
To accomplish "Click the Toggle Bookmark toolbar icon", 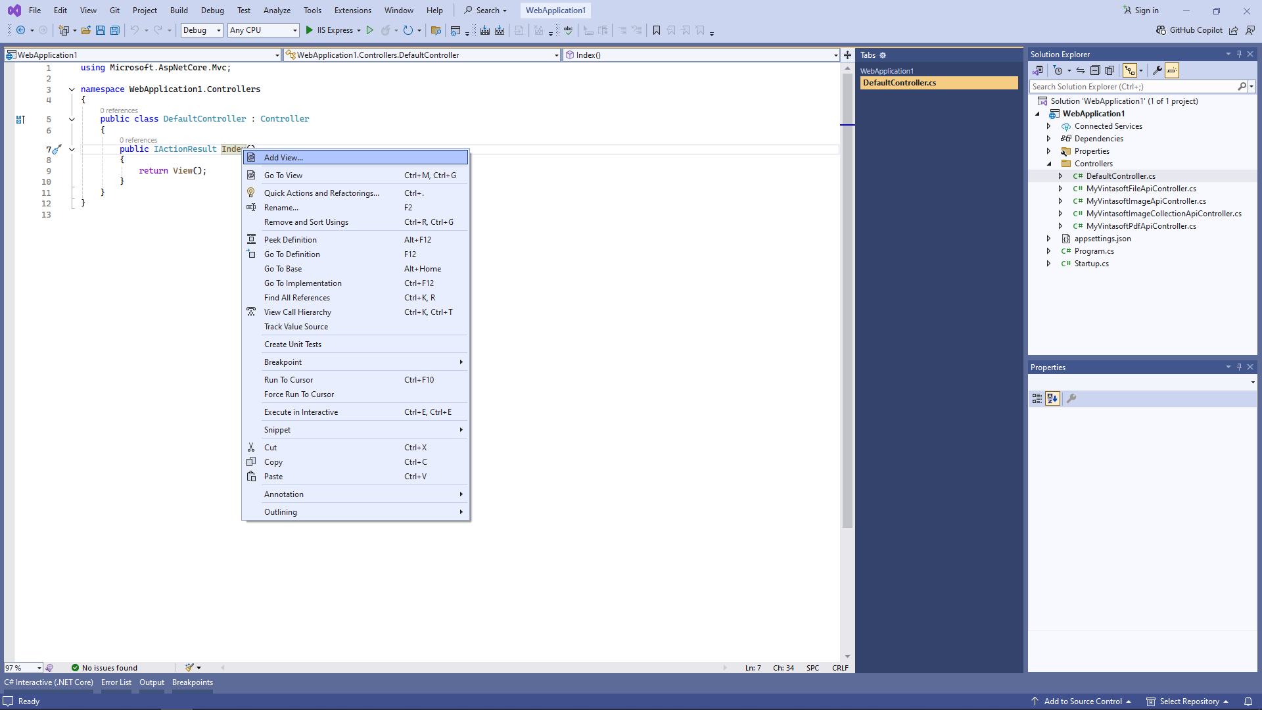I will point(656,30).
